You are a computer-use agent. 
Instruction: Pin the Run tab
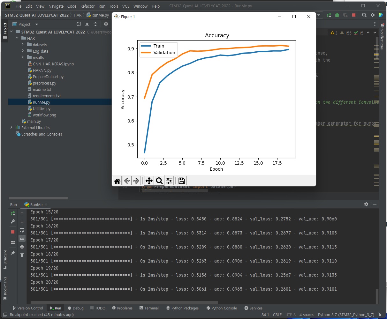tap(13, 253)
